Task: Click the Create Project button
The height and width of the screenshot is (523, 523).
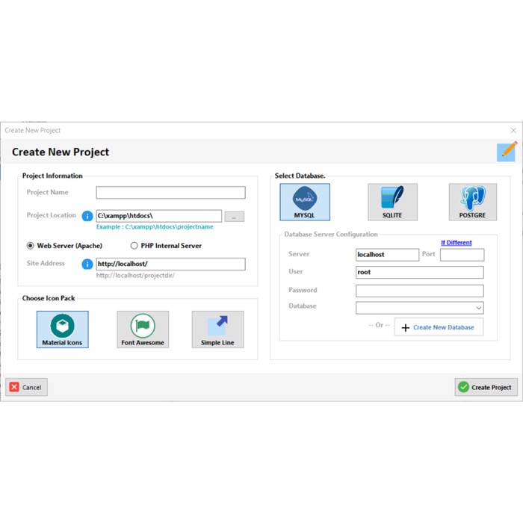Action: coord(486,387)
